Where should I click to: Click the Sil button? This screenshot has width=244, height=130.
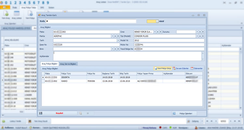pos(86,113)
